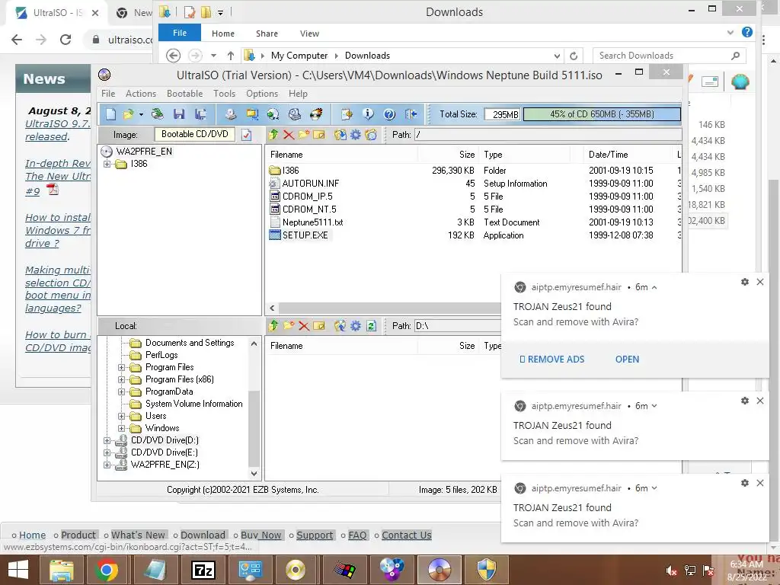Screen dimensions: 780x585
Task: Click the Open image file toolbar icon
Action: (x=128, y=114)
